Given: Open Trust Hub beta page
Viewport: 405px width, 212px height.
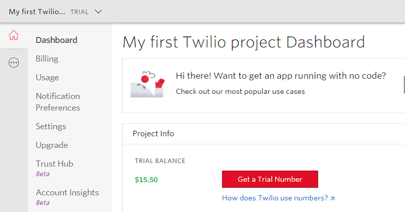Looking at the screenshot, I should click(x=55, y=168).
